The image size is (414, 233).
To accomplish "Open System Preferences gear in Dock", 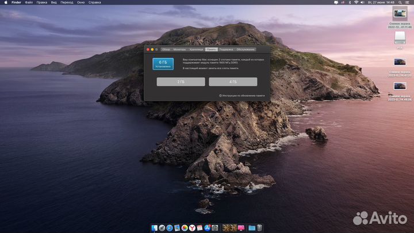I will tap(215, 228).
